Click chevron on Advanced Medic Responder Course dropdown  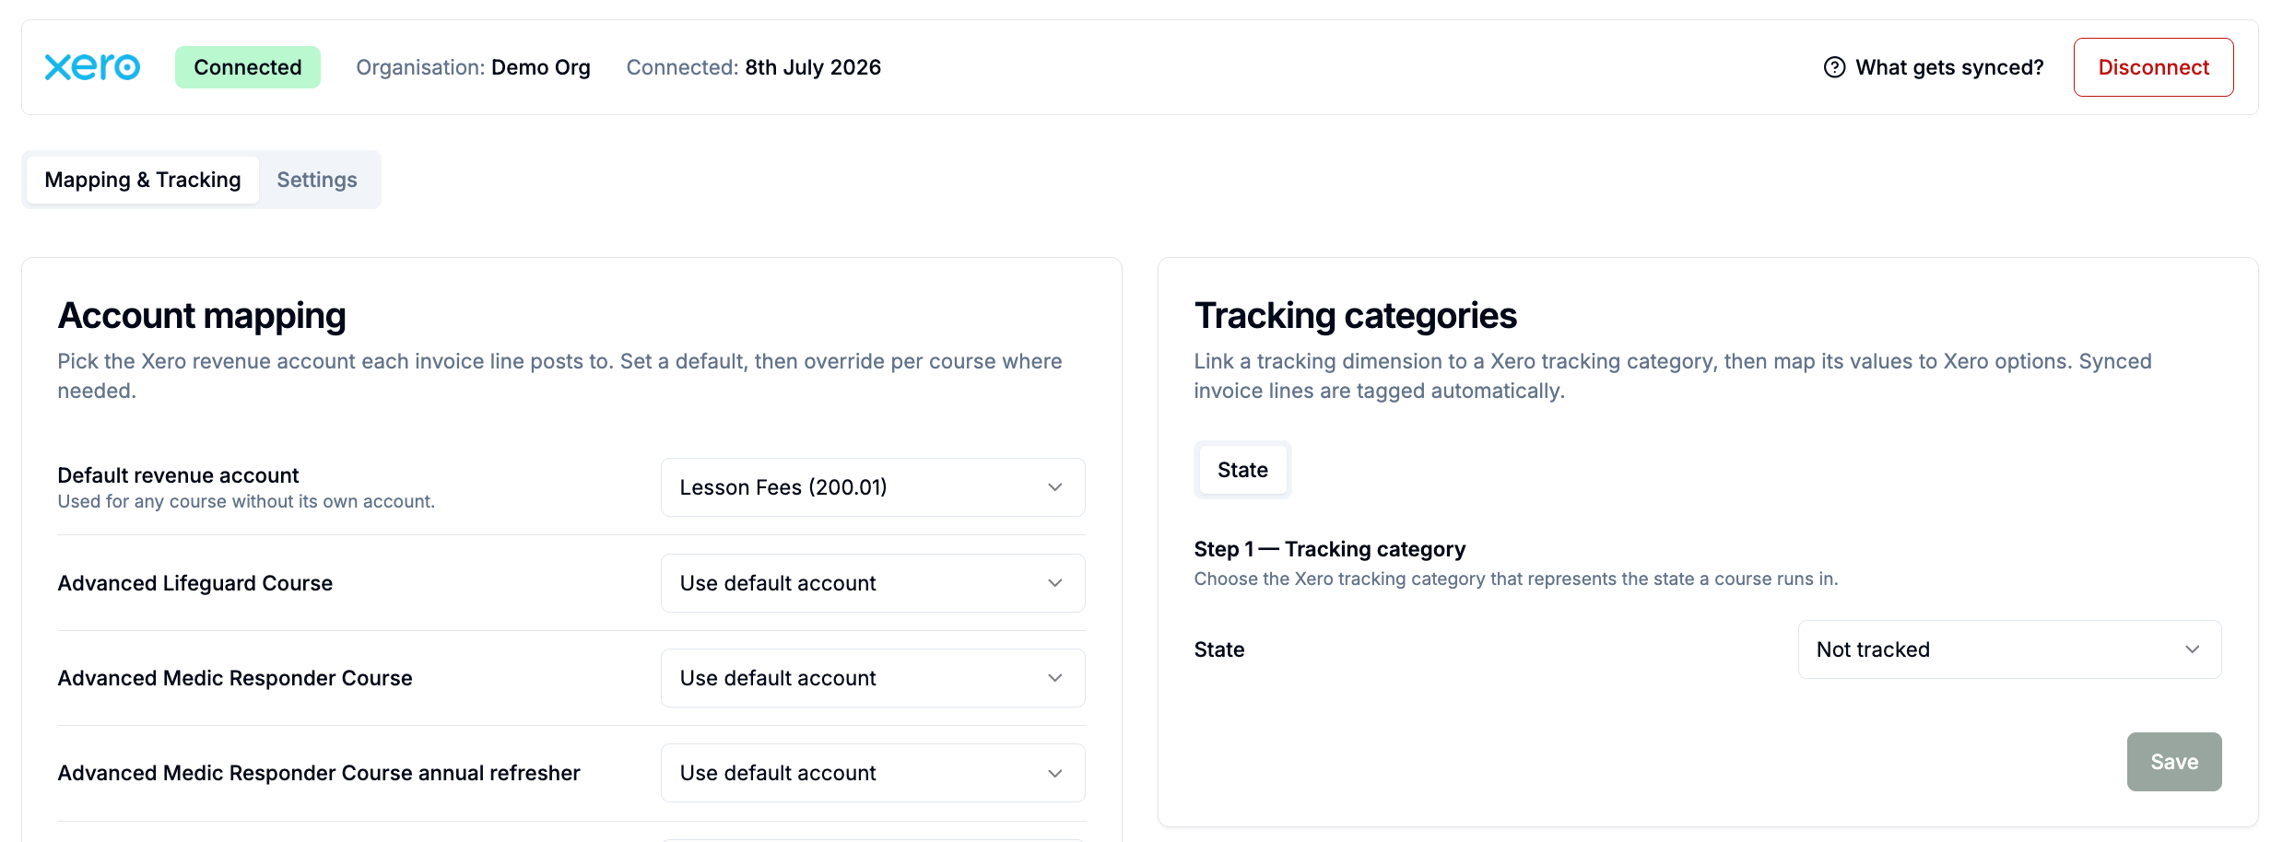click(x=1055, y=678)
